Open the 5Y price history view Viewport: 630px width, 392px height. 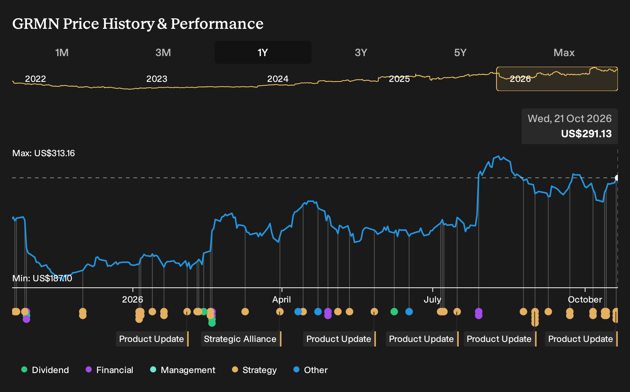460,52
